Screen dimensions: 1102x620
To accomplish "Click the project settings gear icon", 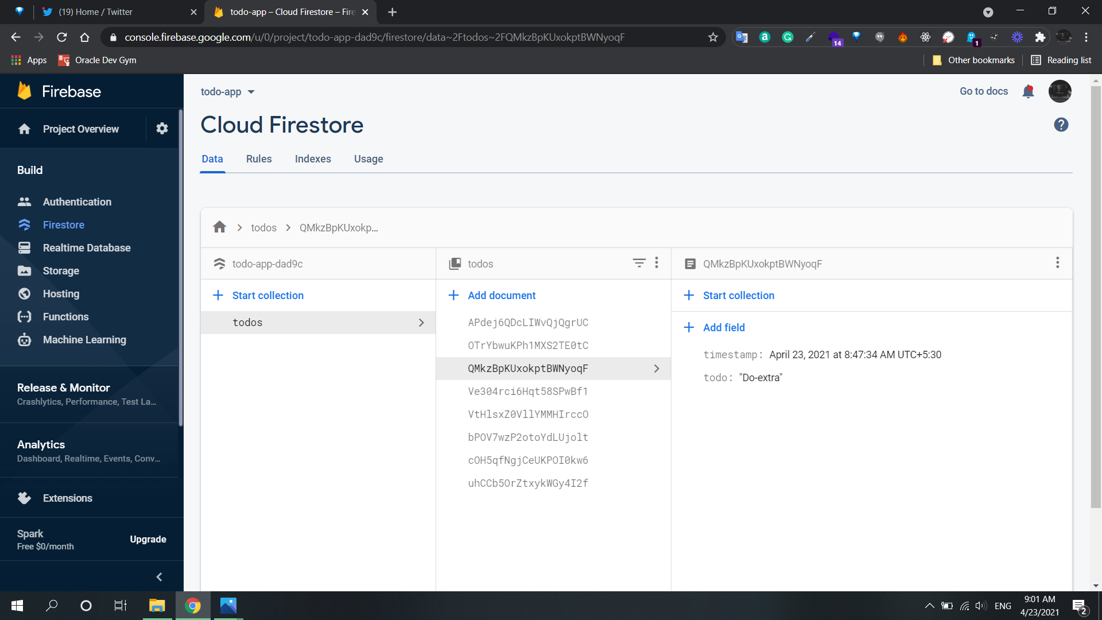I will [162, 129].
